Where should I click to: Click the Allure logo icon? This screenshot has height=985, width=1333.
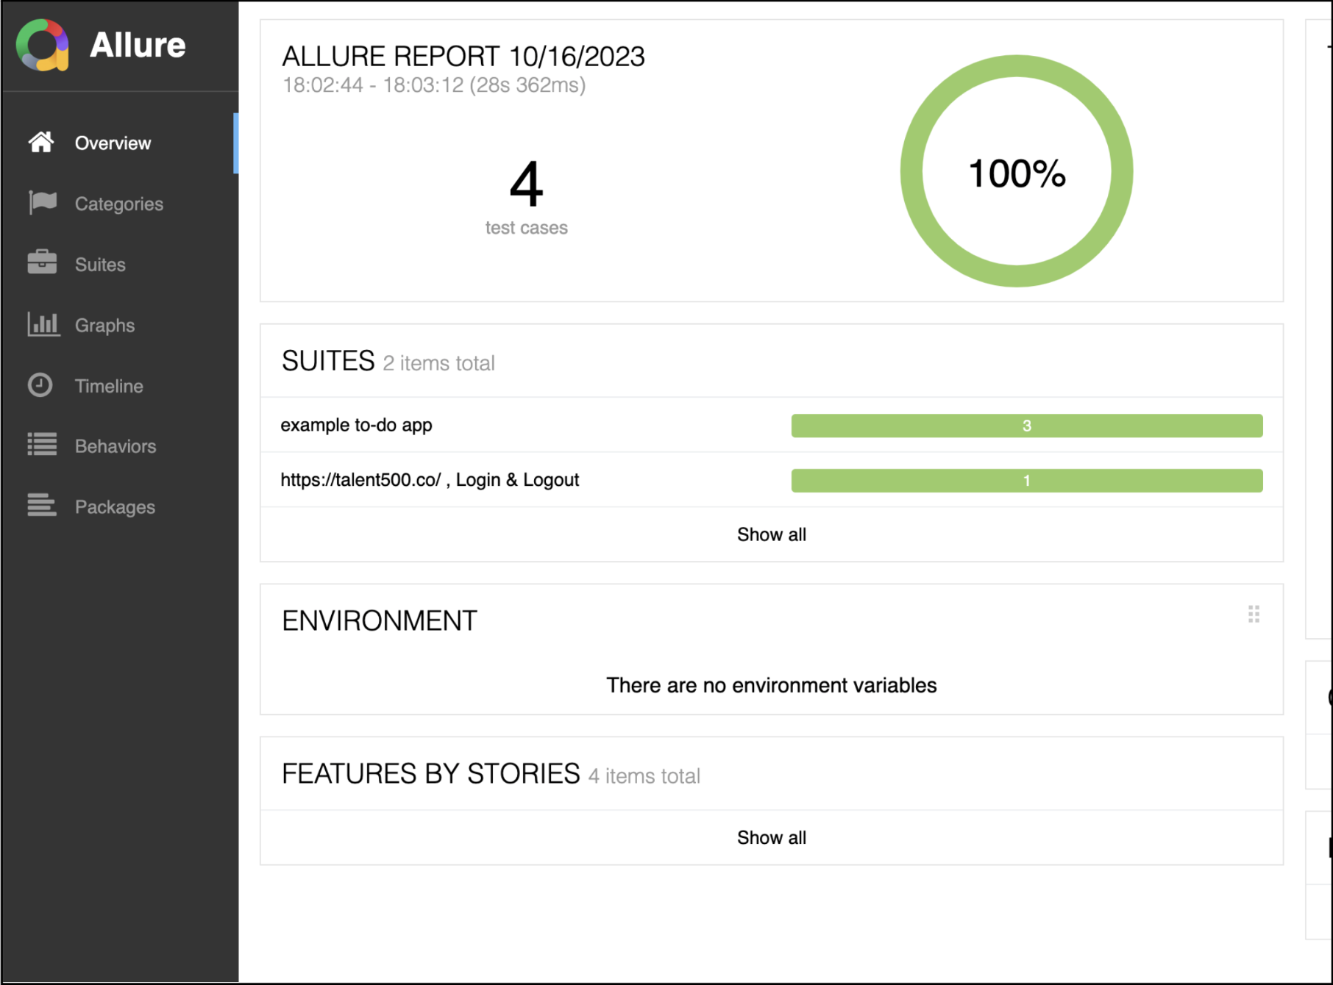(x=43, y=46)
